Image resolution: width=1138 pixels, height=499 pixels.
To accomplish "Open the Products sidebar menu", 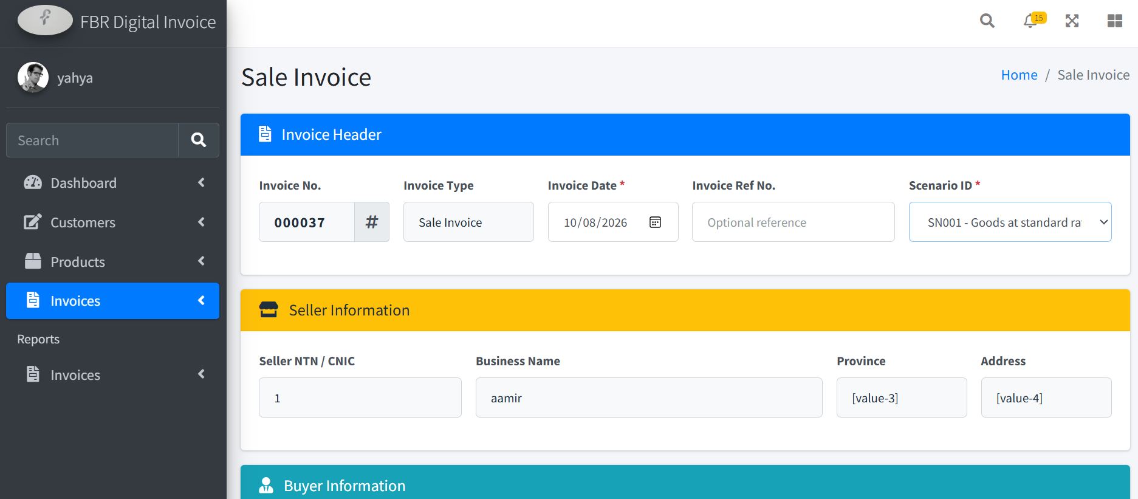I will point(112,262).
